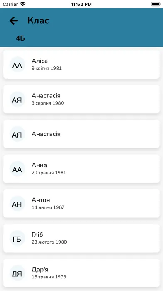The height and width of the screenshot is (291, 163).
Task: Select student Антон from the list
Action: pos(81,204)
